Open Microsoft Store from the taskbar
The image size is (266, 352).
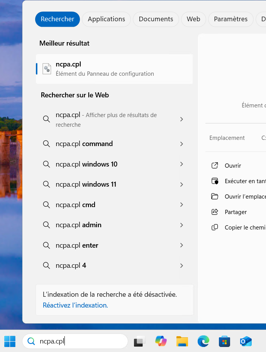pyautogui.click(x=224, y=341)
